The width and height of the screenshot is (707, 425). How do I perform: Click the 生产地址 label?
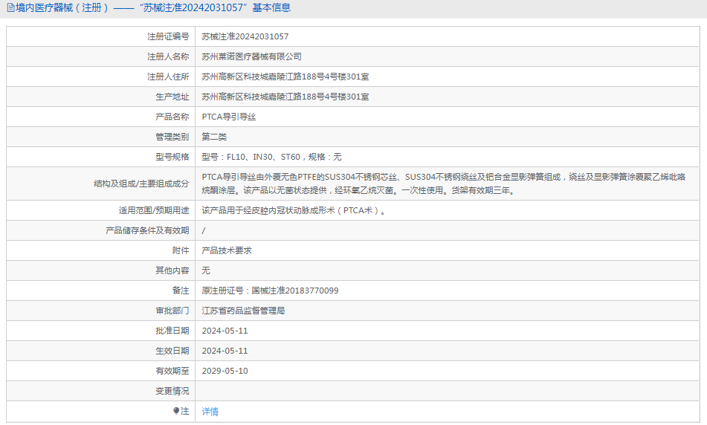pyautogui.click(x=172, y=97)
